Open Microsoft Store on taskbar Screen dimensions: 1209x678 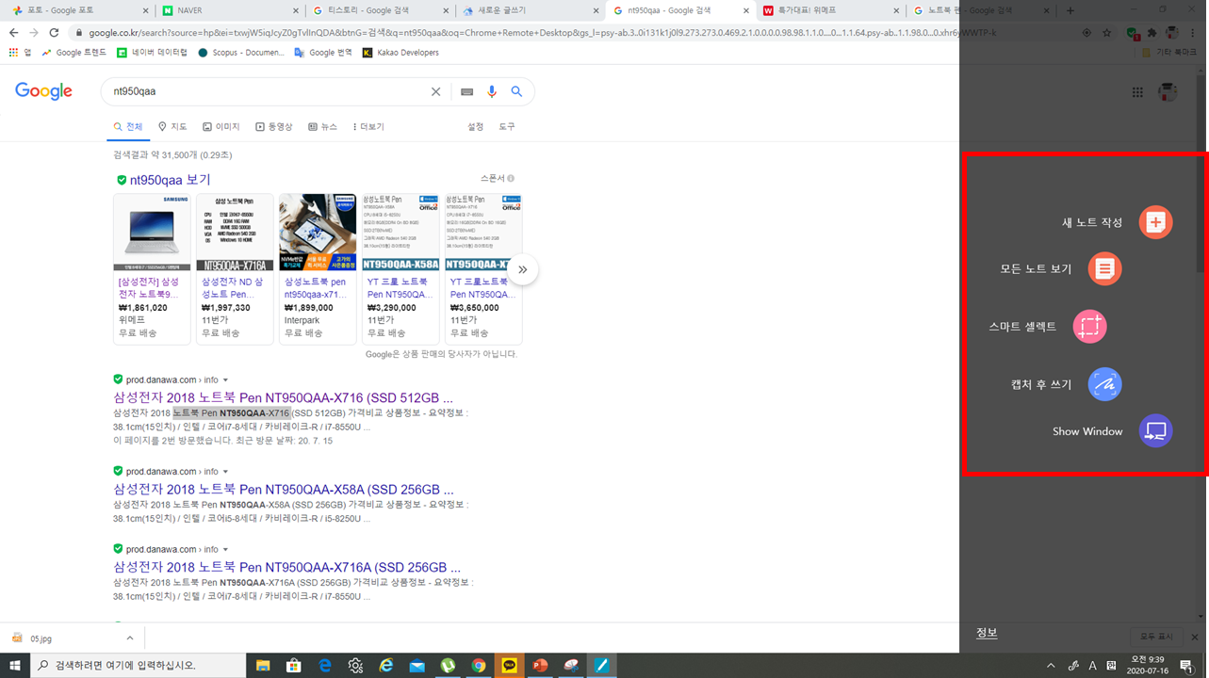[x=293, y=665]
